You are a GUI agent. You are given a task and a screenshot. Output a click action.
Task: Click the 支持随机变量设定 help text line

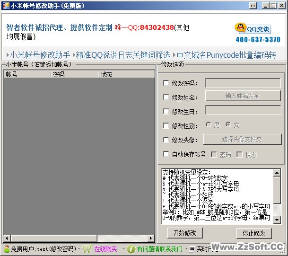(186, 172)
